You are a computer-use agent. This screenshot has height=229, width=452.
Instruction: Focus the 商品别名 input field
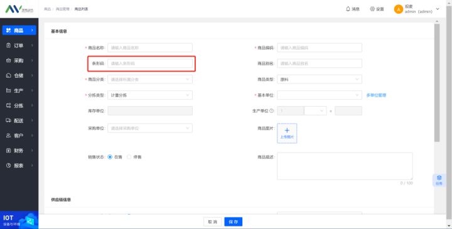pos(320,63)
